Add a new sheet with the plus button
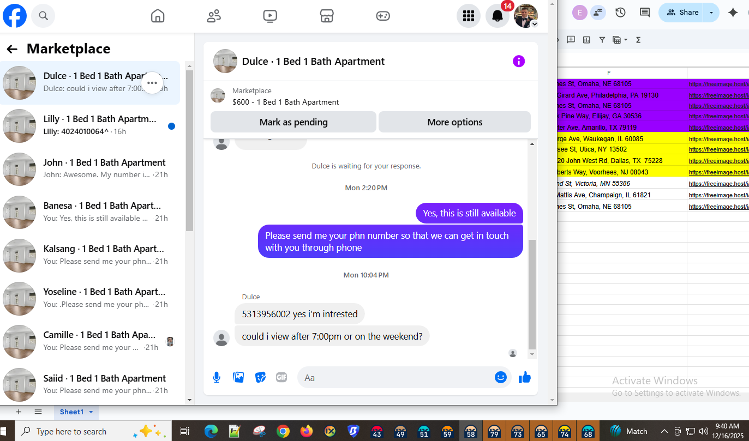 tap(19, 412)
